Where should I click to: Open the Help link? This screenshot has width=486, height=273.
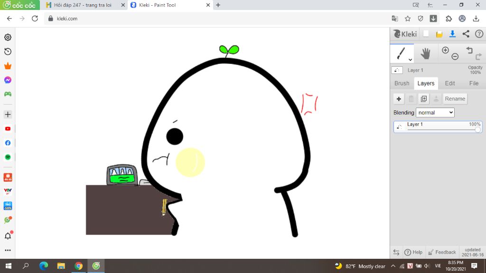pyautogui.click(x=413, y=252)
